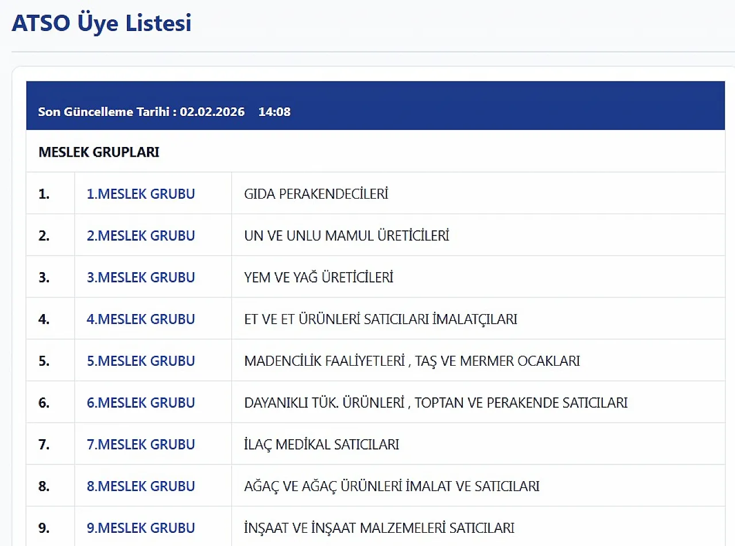Open the 8.MESLEK GRUBU link
735x546 pixels.
(141, 487)
